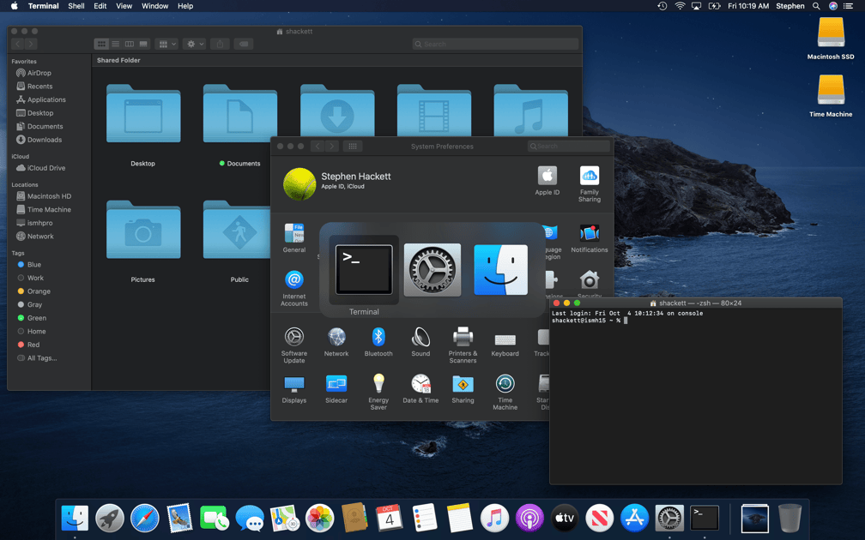This screenshot has width=865, height=540.
Task: Open the Displays preference pane
Action: pyautogui.click(x=294, y=389)
